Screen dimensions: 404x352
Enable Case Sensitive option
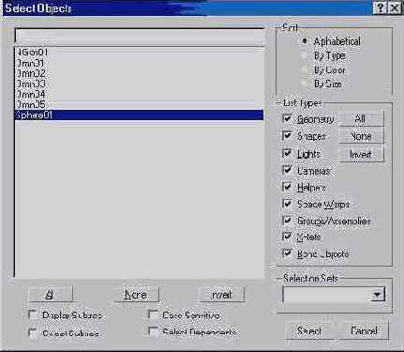click(153, 314)
